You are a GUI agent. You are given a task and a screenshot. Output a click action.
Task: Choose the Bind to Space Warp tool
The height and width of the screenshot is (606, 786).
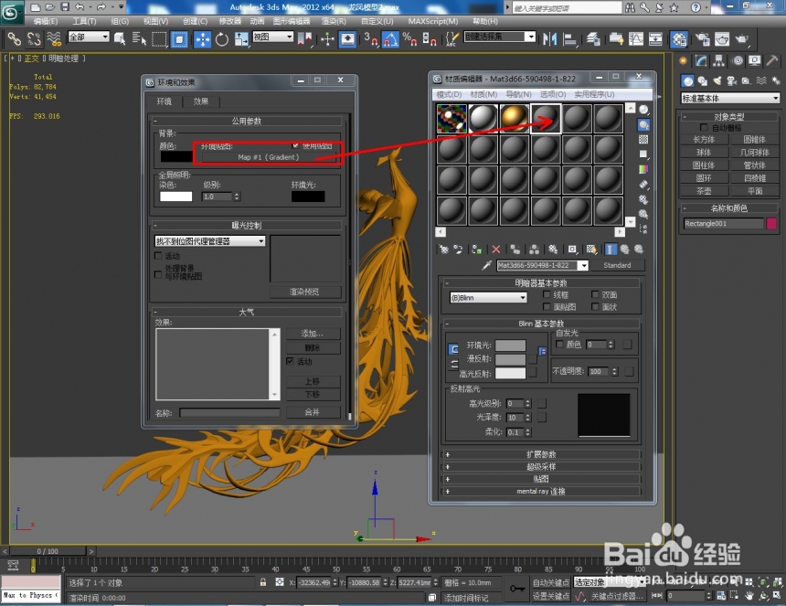(x=54, y=38)
